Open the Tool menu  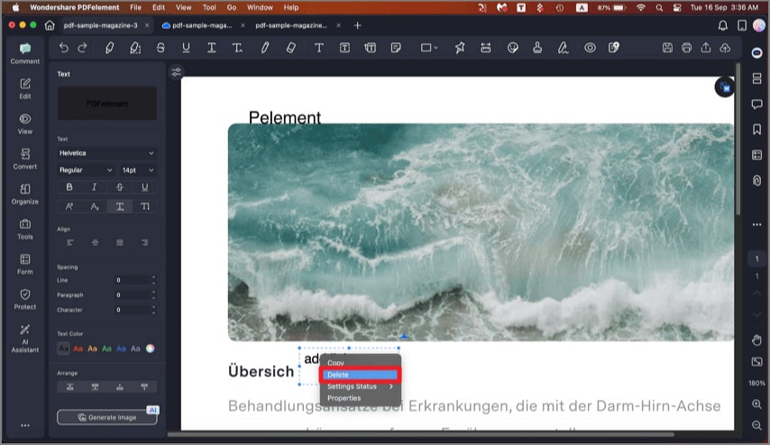209,7
